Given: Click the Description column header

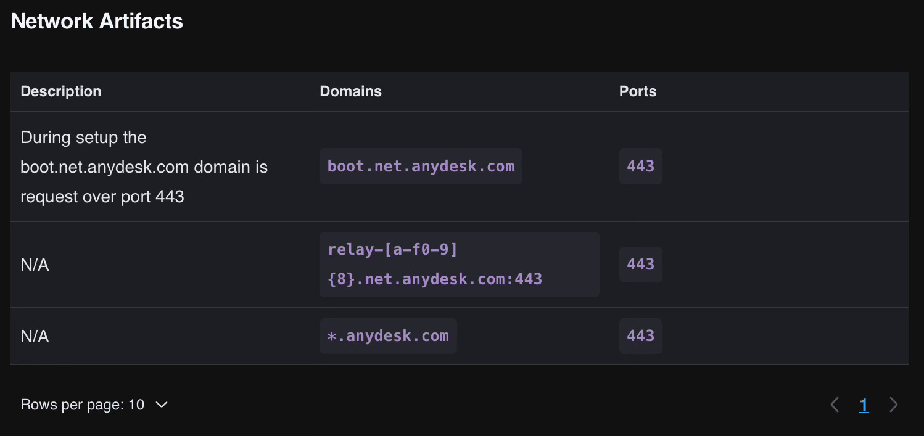Looking at the screenshot, I should click(60, 91).
